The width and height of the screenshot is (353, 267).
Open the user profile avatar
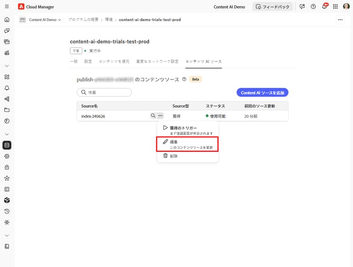point(346,7)
